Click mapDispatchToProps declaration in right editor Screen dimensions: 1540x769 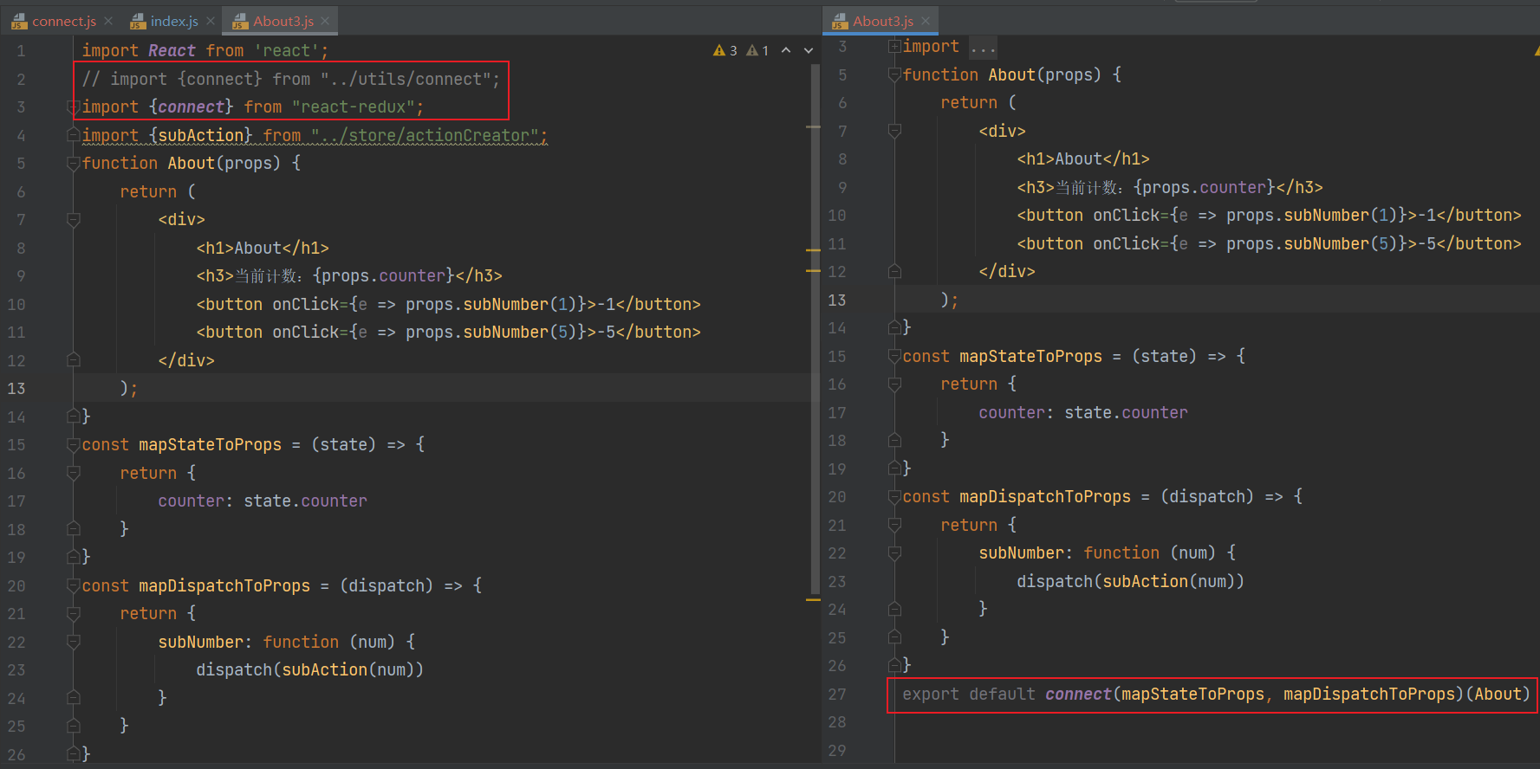(1044, 497)
